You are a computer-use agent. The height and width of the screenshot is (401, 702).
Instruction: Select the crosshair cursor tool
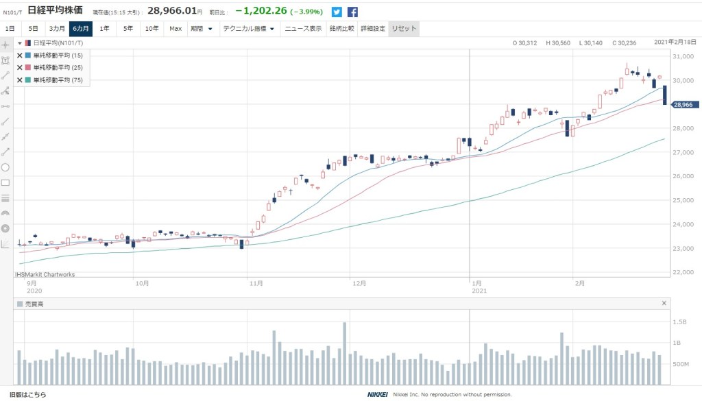5,45
